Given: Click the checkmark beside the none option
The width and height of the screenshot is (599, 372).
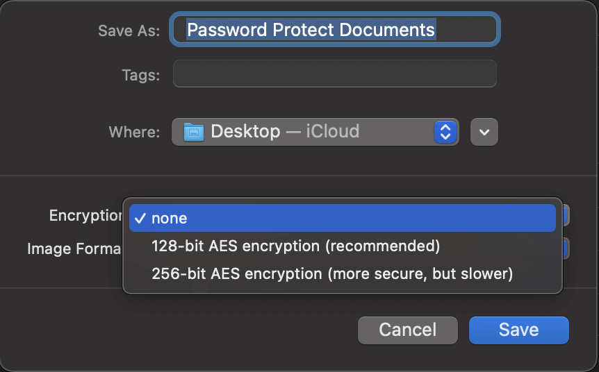Looking at the screenshot, I should [x=140, y=218].
